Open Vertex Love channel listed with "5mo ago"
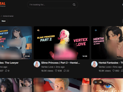 (x=105, y=67)
